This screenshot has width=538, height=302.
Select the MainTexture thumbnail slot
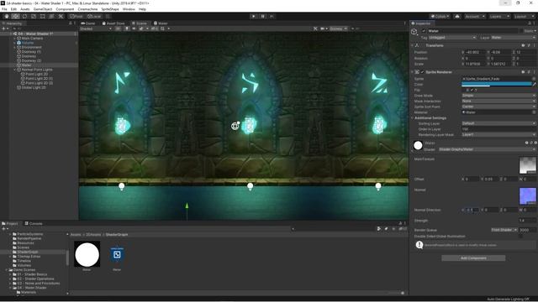coord(527,165)
